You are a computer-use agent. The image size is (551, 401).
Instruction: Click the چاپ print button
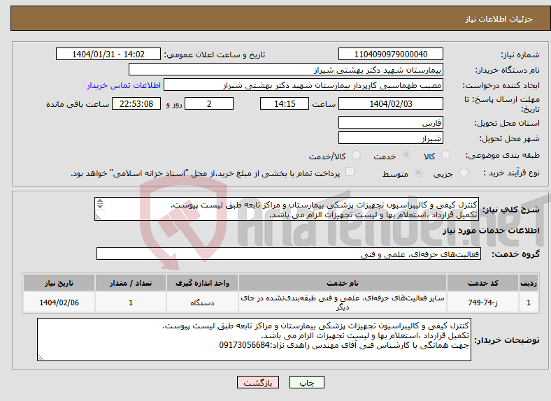click(307, 382)
